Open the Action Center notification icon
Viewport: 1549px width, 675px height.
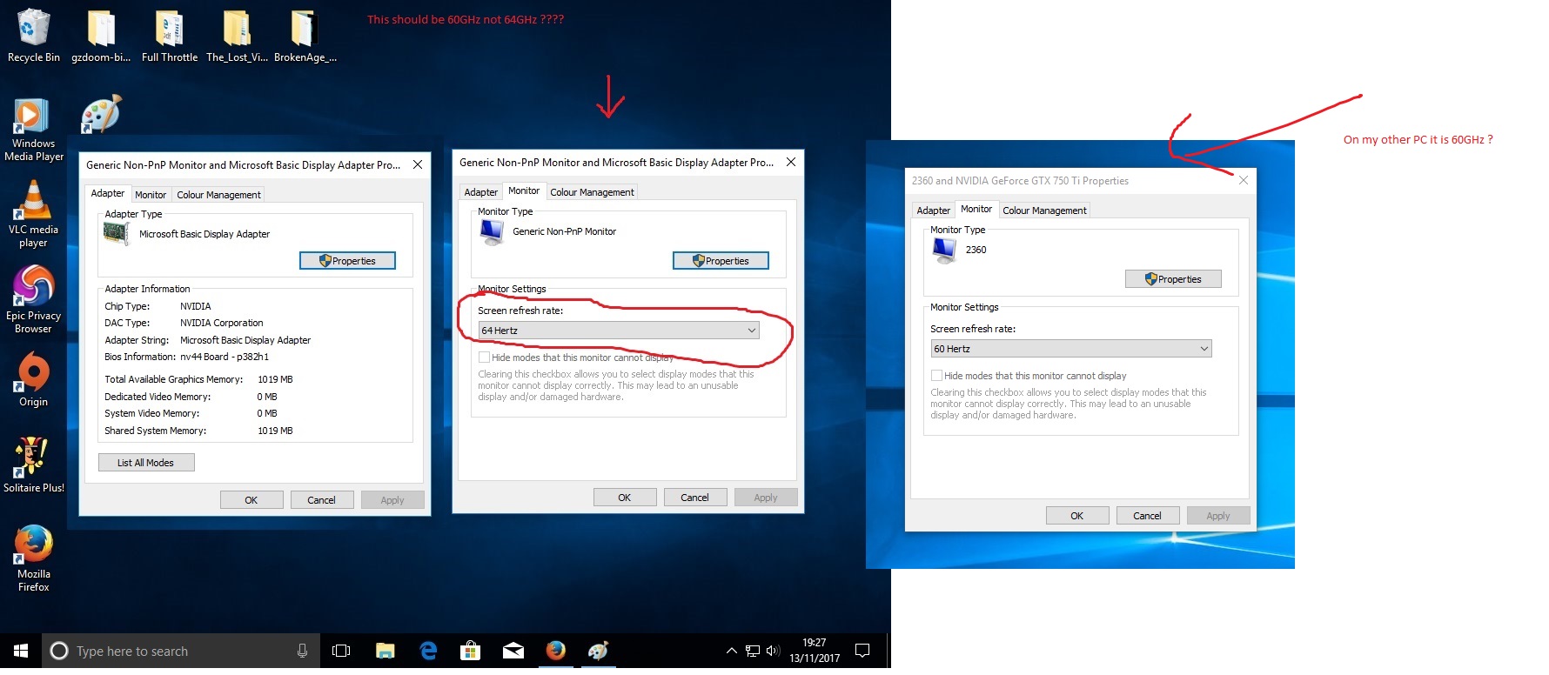point(862,651)
